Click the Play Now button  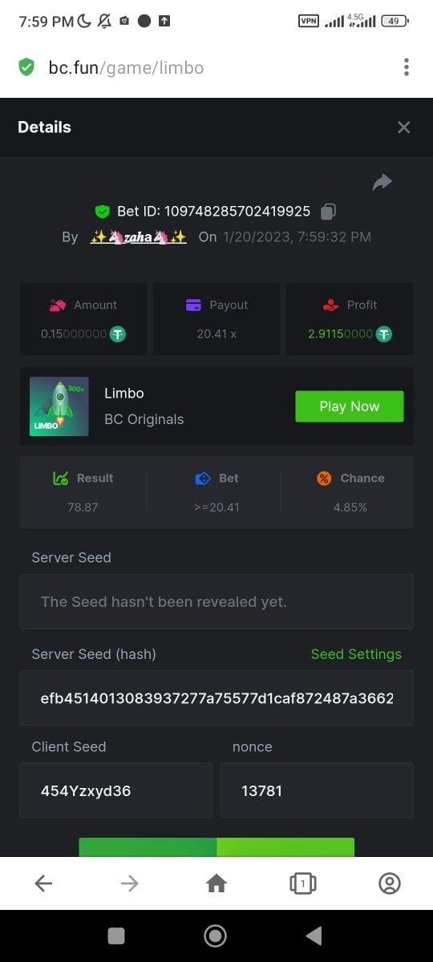350,406
